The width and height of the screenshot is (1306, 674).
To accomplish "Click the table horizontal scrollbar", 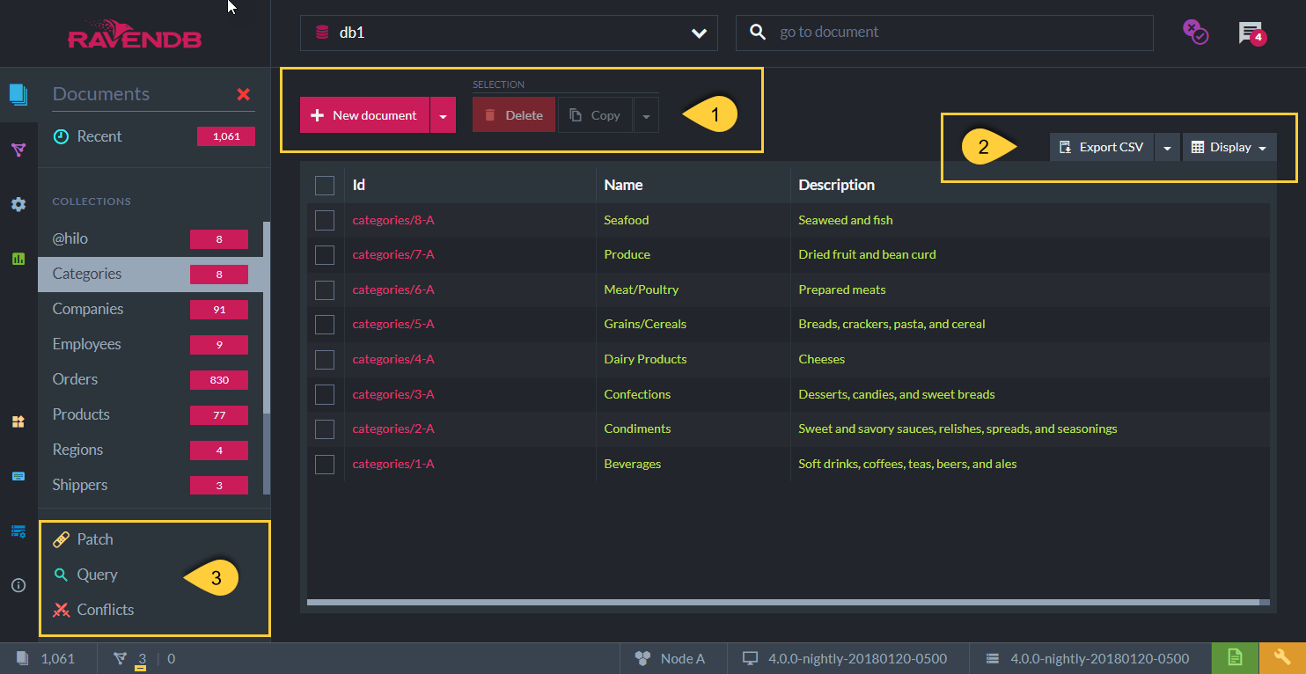I will pos(782,603).
